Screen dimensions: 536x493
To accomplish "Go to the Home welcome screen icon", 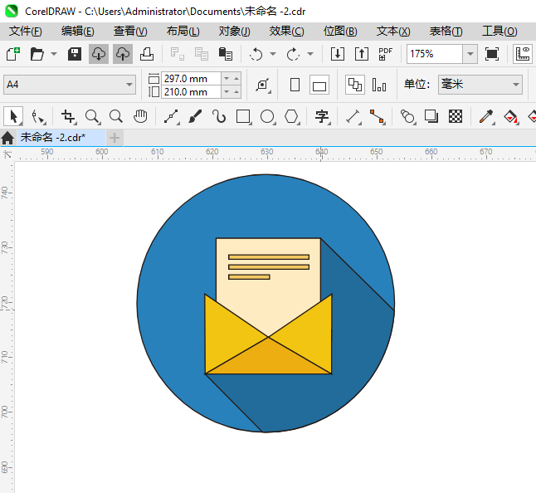I will pyautogui.click(x=7, y=138).
